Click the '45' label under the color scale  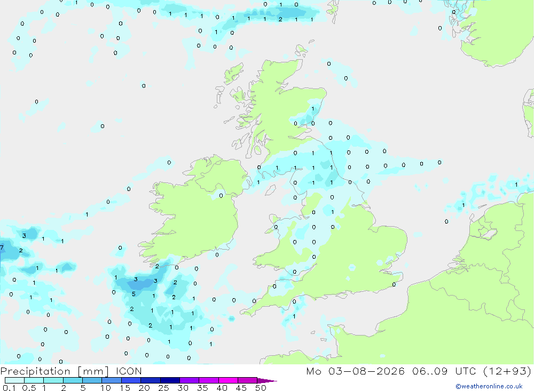(241, 388)
